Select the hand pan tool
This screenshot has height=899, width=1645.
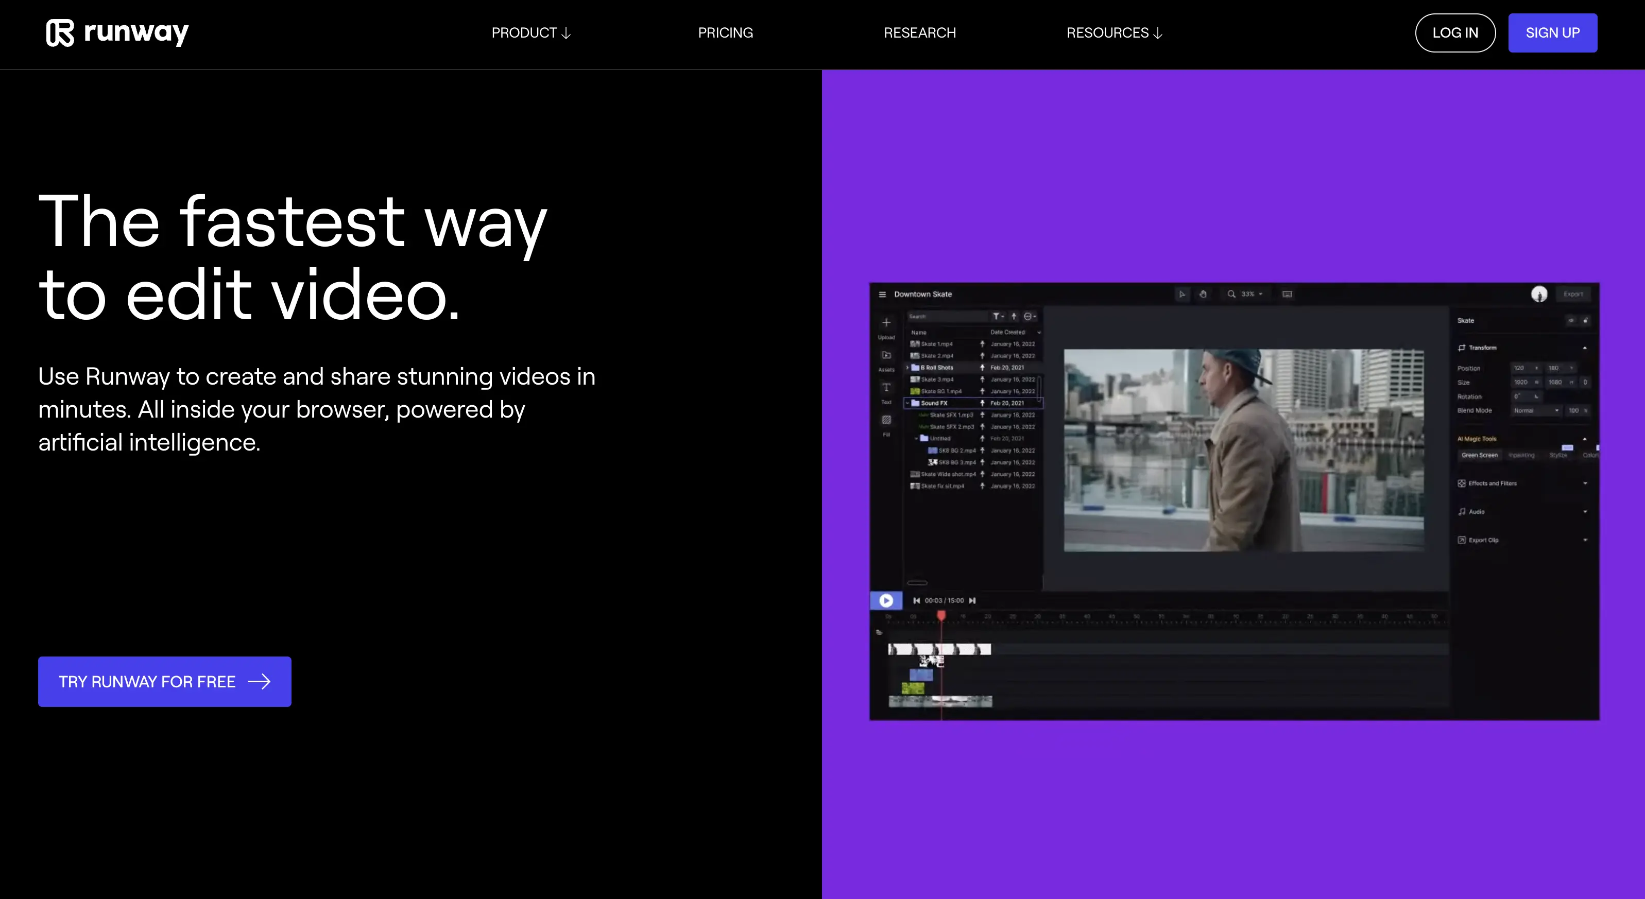tap(1203, 295)
